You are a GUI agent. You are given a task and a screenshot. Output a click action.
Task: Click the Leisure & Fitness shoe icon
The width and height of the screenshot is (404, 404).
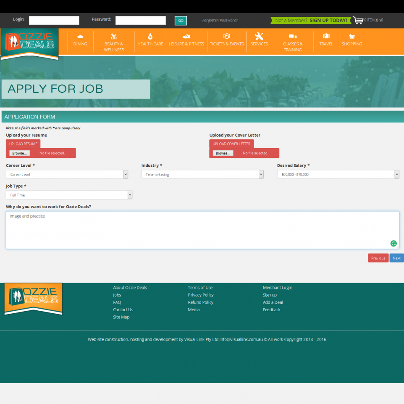[186, 37]
